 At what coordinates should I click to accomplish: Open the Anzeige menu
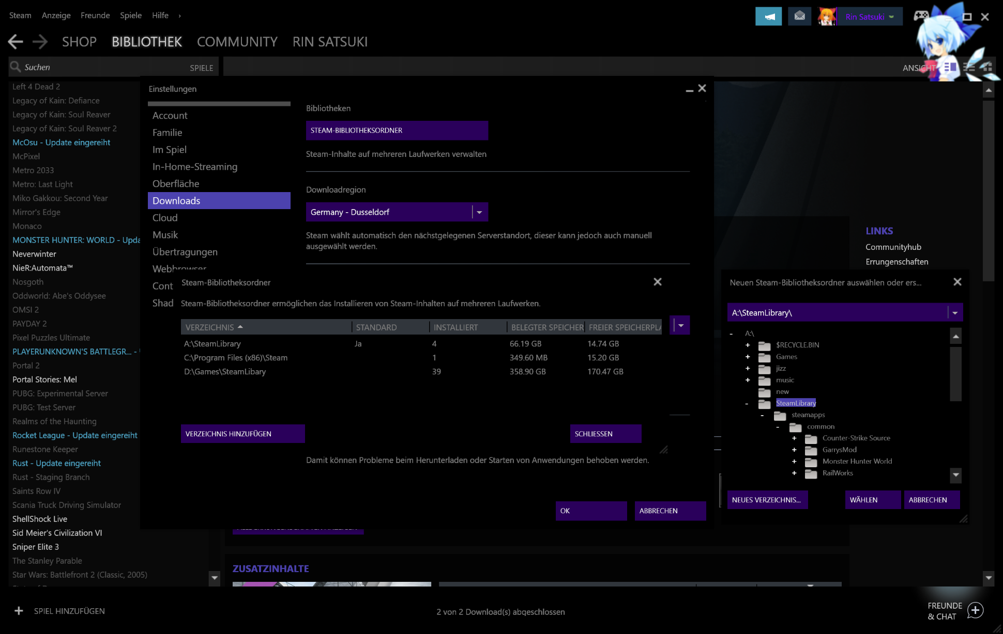(56, 15)
